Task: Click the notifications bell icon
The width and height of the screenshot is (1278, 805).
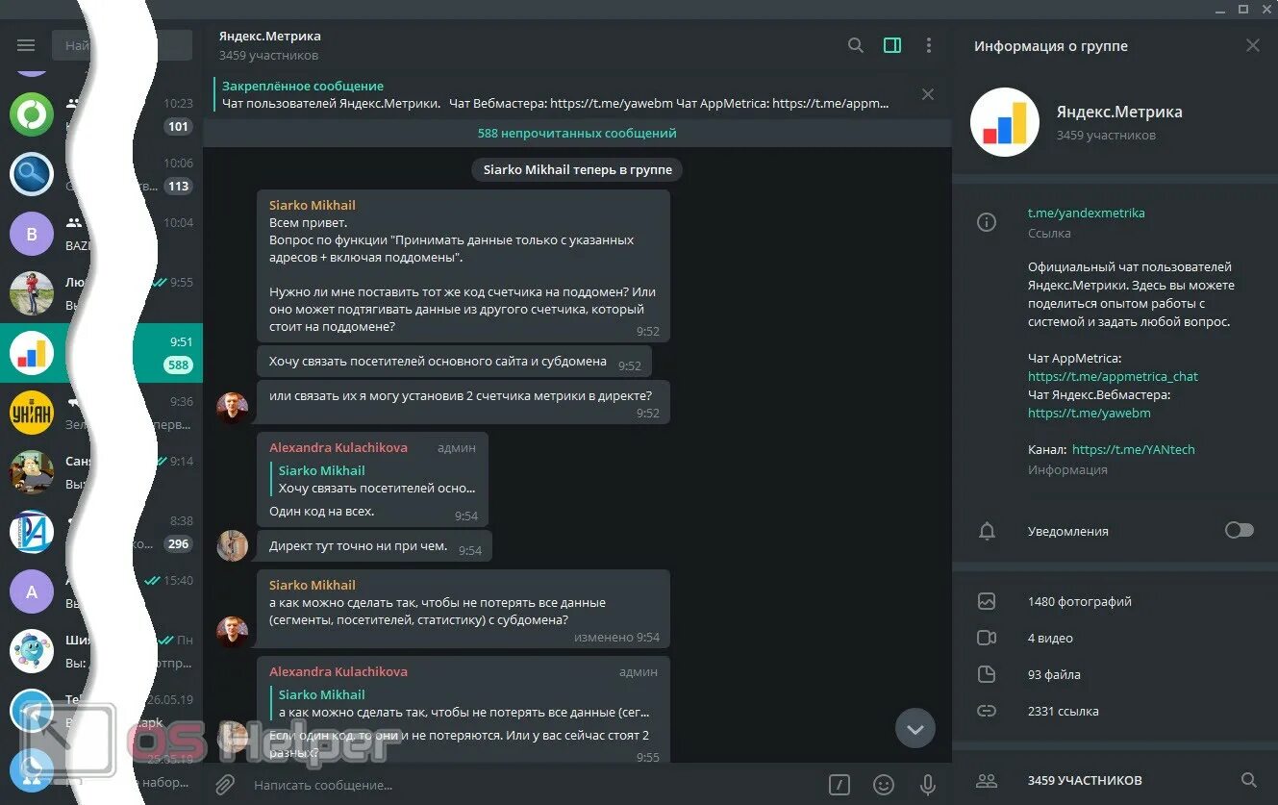Action: click(986, 531)
